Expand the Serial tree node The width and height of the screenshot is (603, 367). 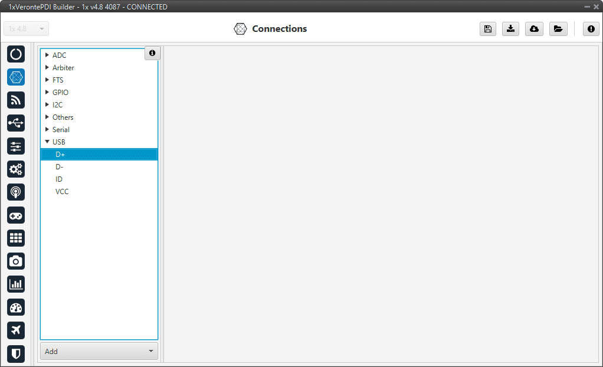tap(47, 130)
